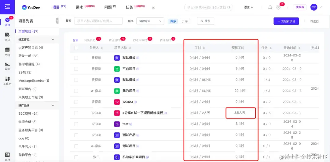The width and height of the screenshot is (330, 162).
Task: Sort by 负责人 column arrows
Action: tap(102, 48)
